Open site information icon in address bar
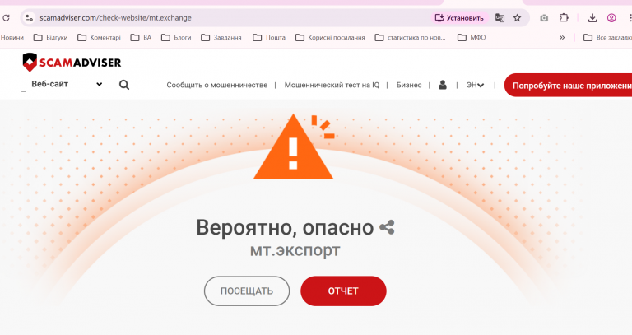Image resolution: width=632 pixels, height=335 pixels. click(30, 18)
